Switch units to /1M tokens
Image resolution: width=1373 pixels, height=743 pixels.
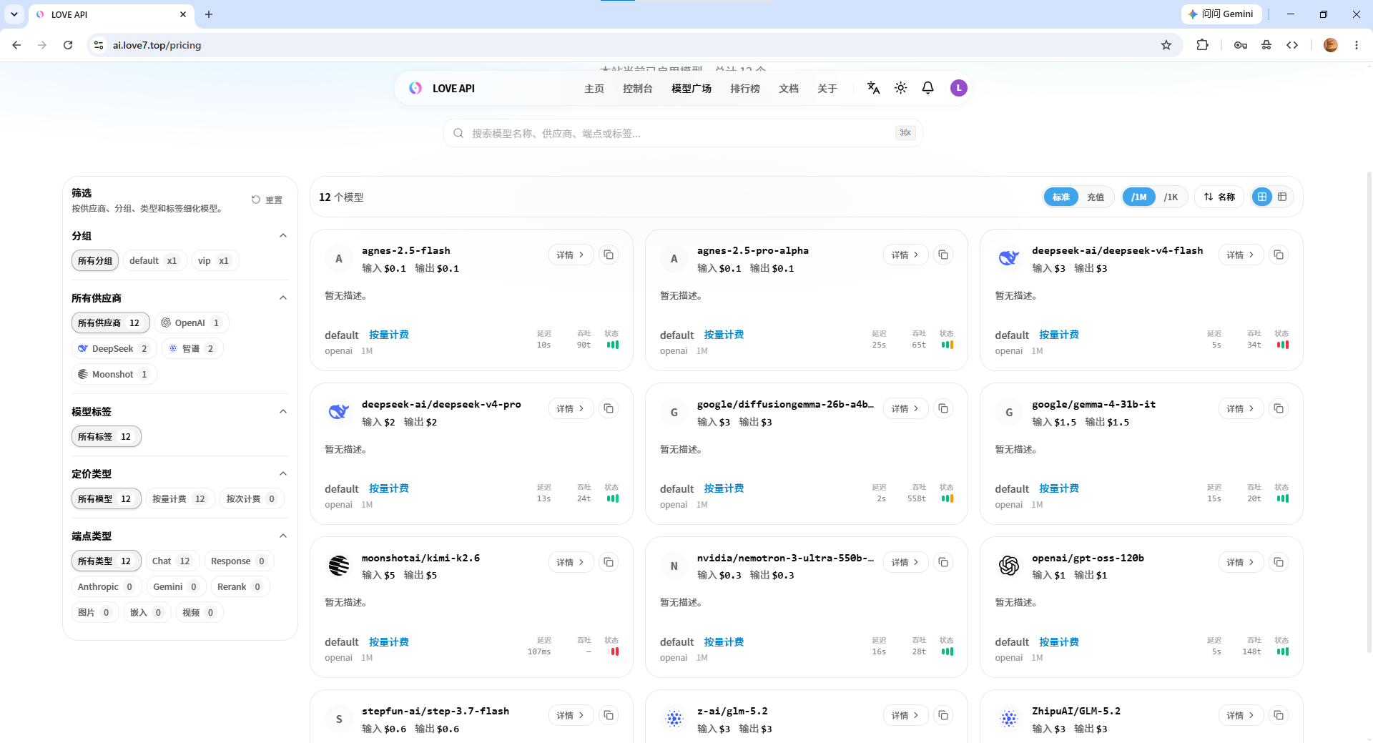1139,197
